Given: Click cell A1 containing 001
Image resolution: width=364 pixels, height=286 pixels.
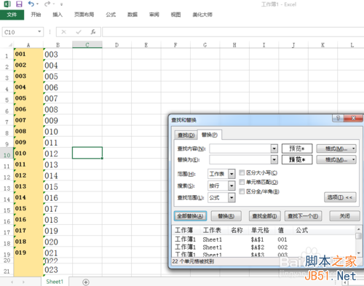Looking at the screenshot, I should pyautogui.click(x=28, y=54).
